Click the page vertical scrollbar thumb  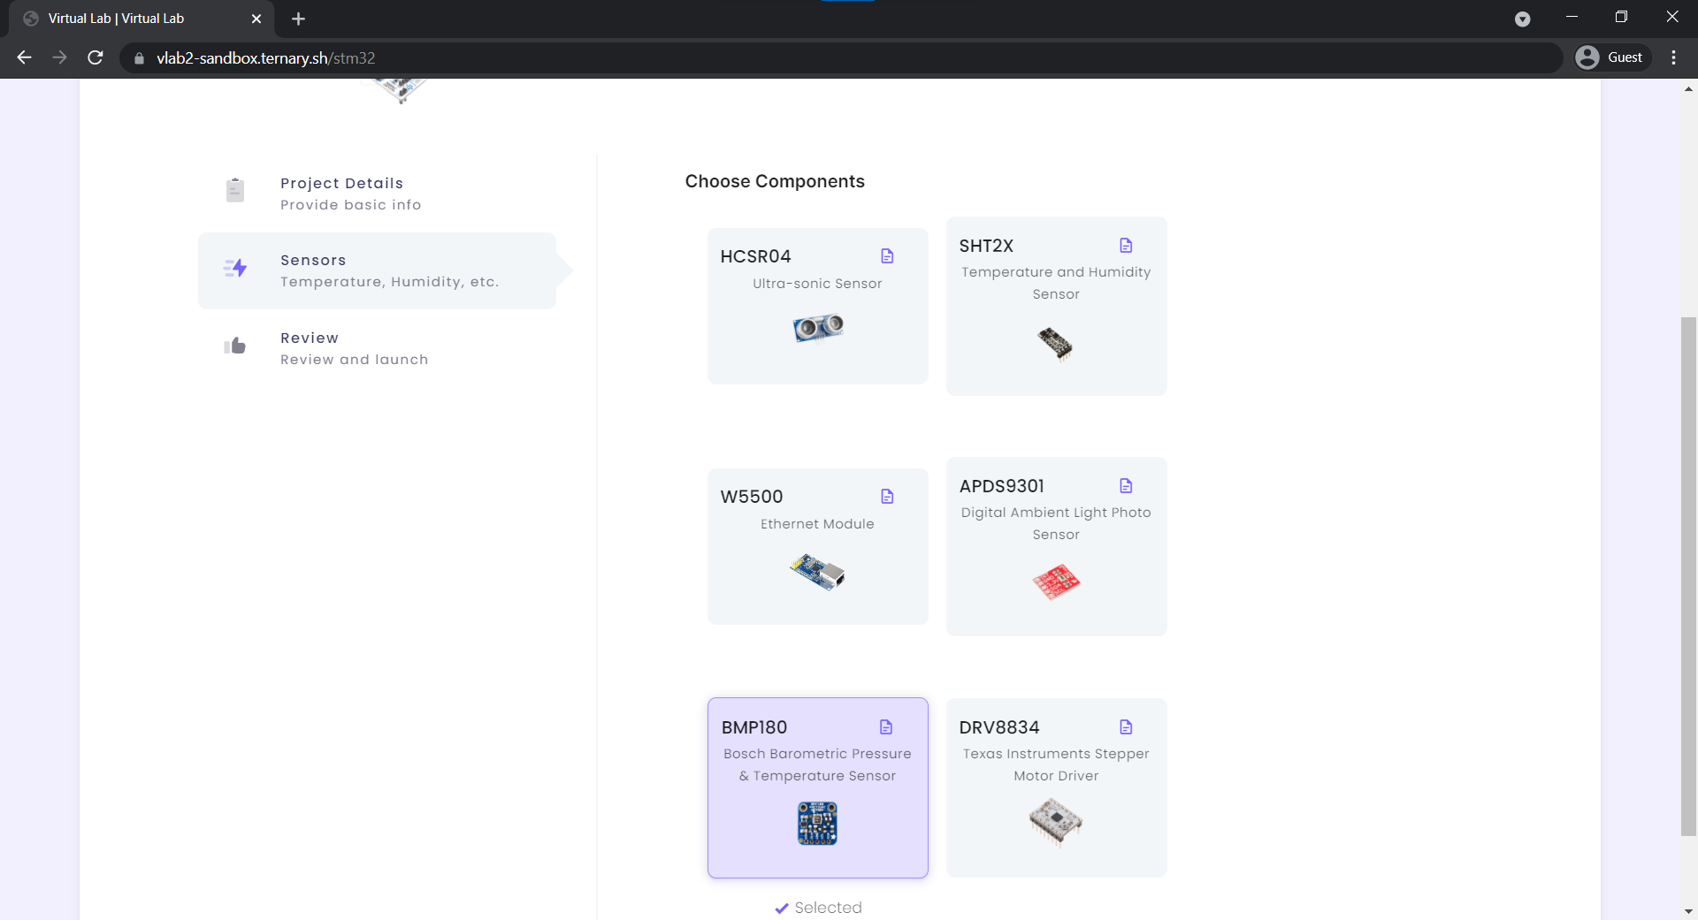click(1689, 576)
